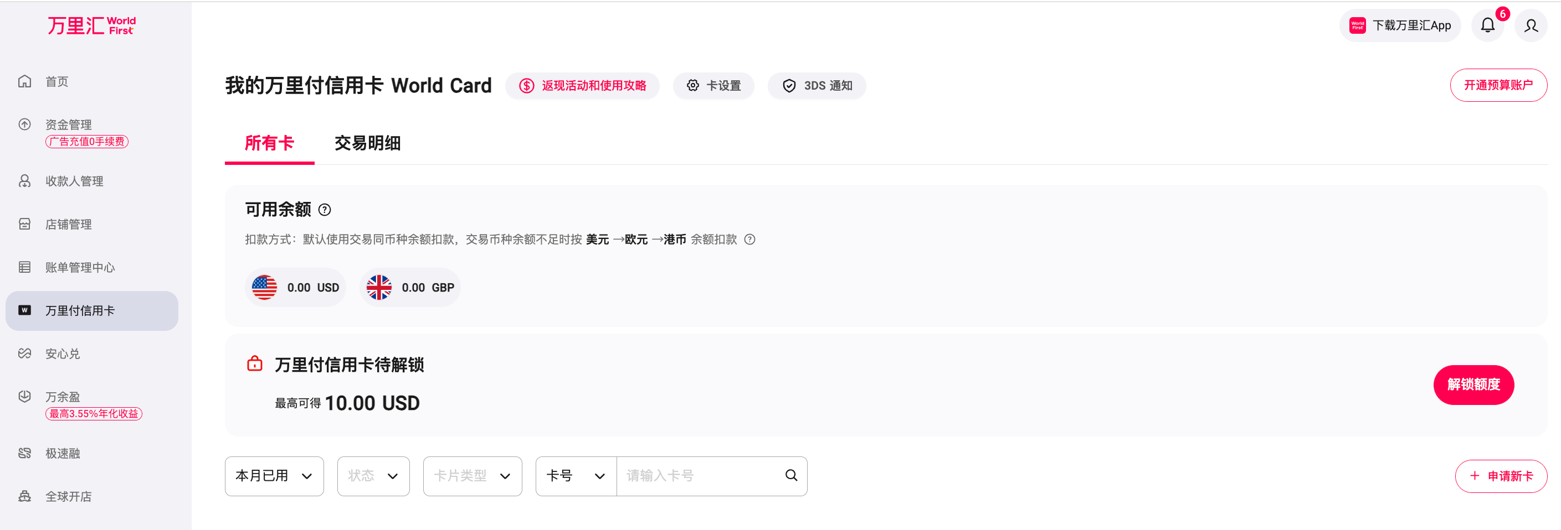The width and height of the screenshot is (1561, 530).
Task: Expand the 本月已用 filter dropdown
Action: 274,476
